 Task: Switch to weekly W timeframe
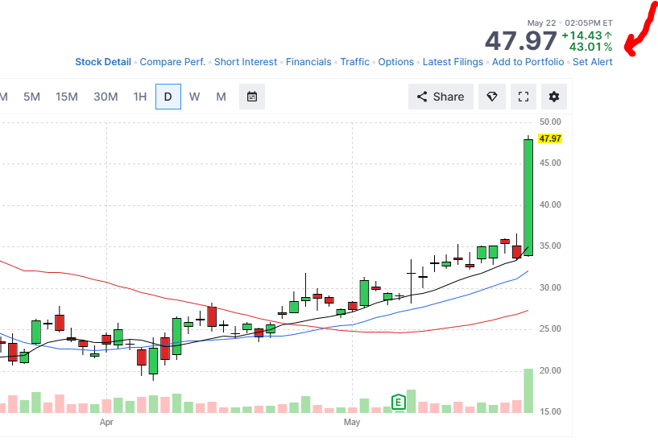click(x=194, y=97)
